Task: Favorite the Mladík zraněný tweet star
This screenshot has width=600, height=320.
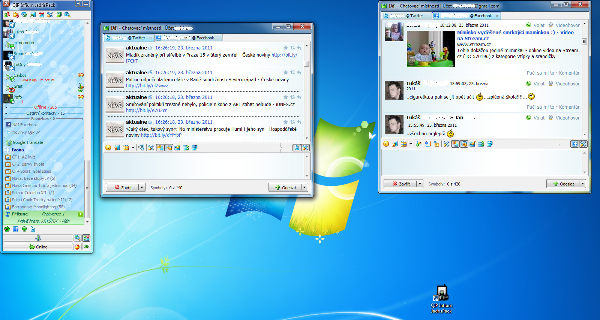Action: click(x=286, y=48)
